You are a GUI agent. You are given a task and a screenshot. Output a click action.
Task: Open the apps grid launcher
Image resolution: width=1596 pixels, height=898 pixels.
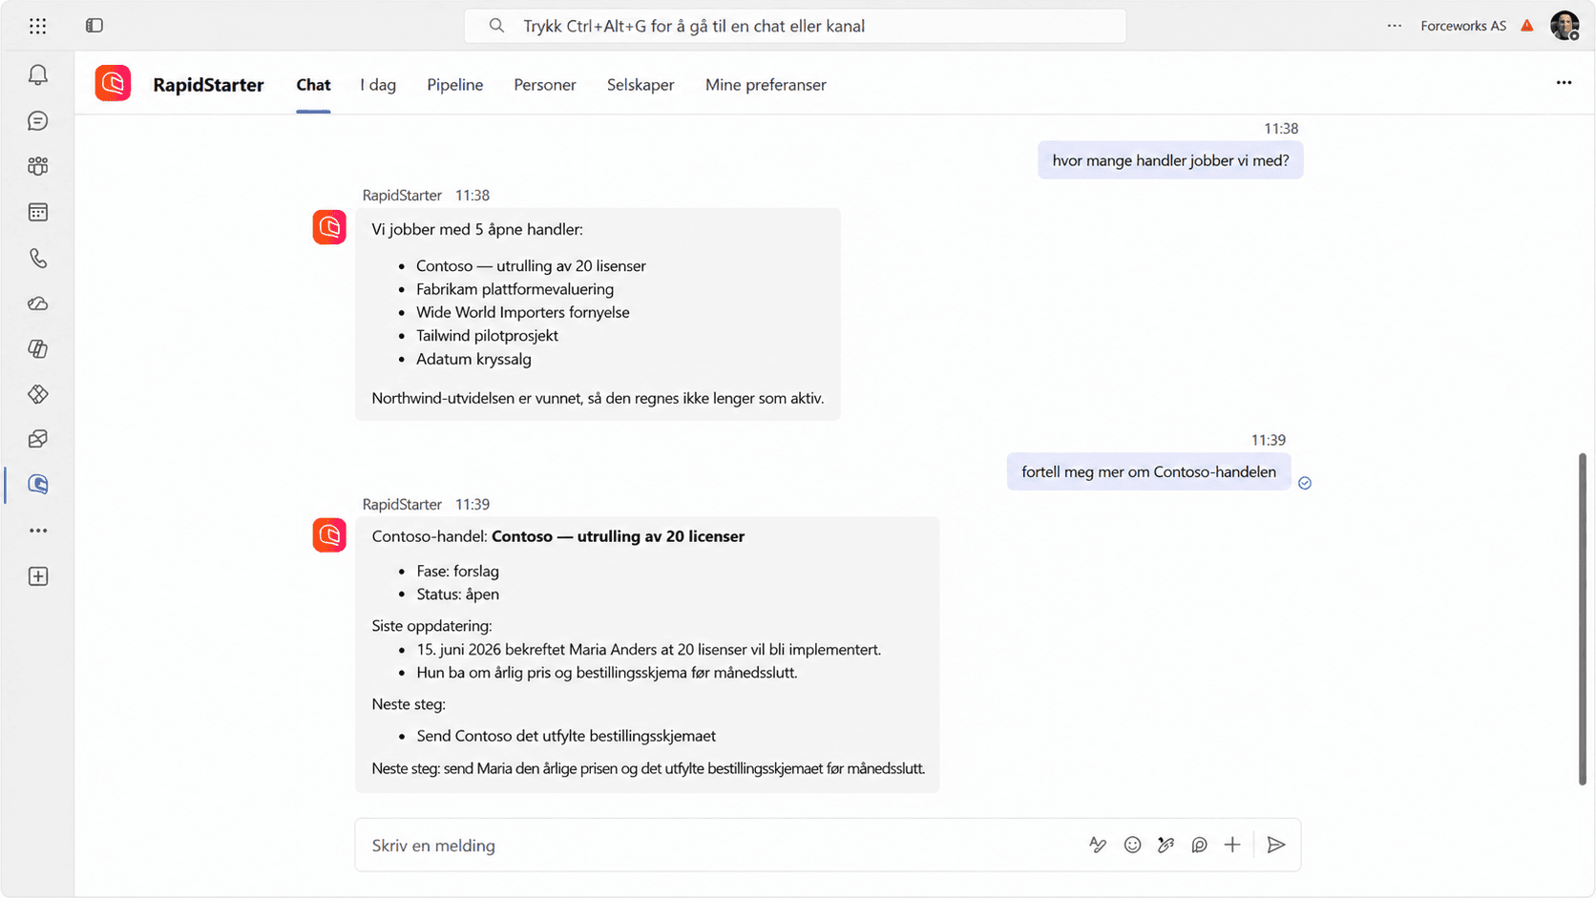(37, 26)
